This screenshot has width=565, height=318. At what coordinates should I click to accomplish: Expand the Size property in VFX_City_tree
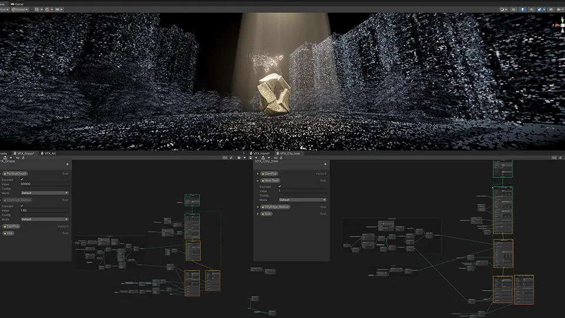[x=258, y=214]
